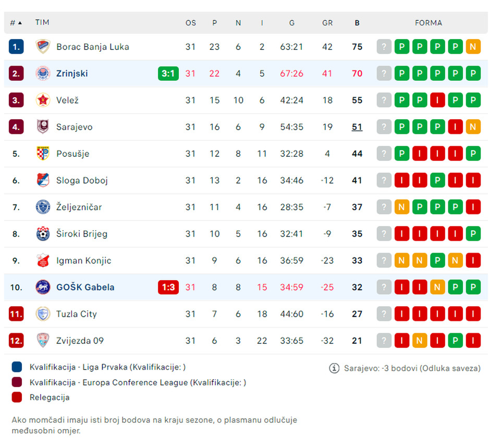Click Zrinjski's 3:1 live score badge
The width and height of the screenshot is (489, 438).
pyautogui.click(x=168, y=73)
